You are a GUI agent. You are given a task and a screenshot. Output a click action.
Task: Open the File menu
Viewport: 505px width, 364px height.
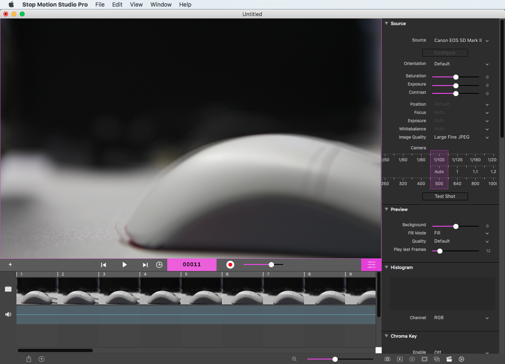coord(100,5)
